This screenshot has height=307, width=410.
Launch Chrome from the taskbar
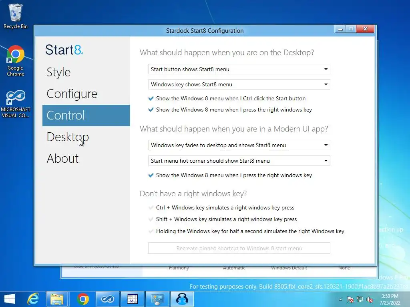point(82,299)
